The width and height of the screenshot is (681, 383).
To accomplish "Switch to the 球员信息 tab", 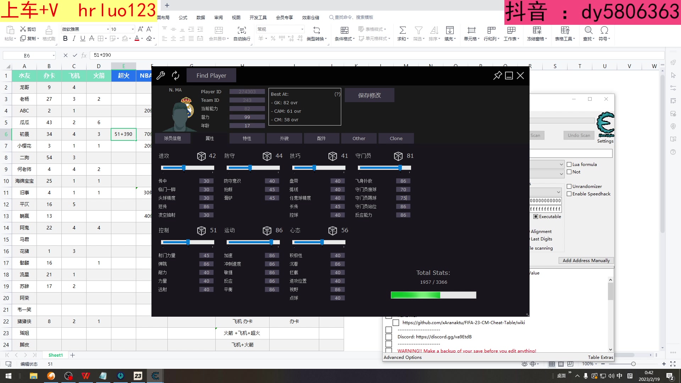I will pos(172,138).
